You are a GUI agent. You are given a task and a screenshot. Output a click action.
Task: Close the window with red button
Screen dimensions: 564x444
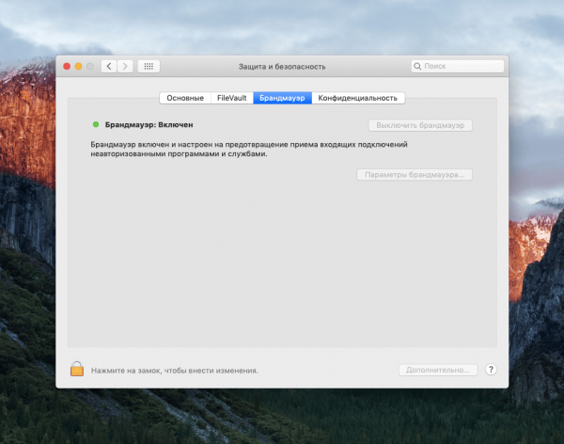(x=67, y=66)
